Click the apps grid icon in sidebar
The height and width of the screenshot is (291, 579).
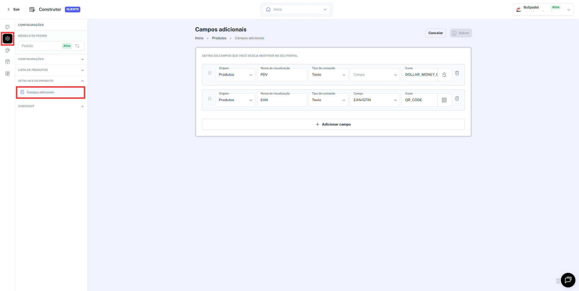(x=8, y=74)
